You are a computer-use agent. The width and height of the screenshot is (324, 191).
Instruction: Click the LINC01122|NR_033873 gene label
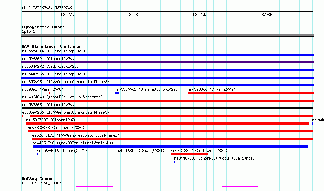[x=43, y=183]
